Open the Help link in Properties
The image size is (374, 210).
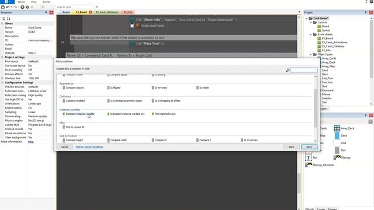(31, 142)
